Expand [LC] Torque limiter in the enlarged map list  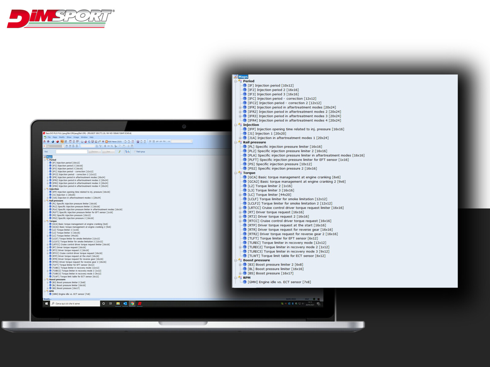tap(240, 195)
